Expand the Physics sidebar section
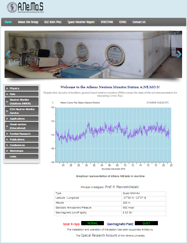 coord(22,88)
